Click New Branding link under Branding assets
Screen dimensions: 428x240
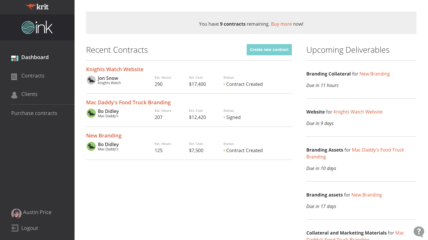[367, 195]
